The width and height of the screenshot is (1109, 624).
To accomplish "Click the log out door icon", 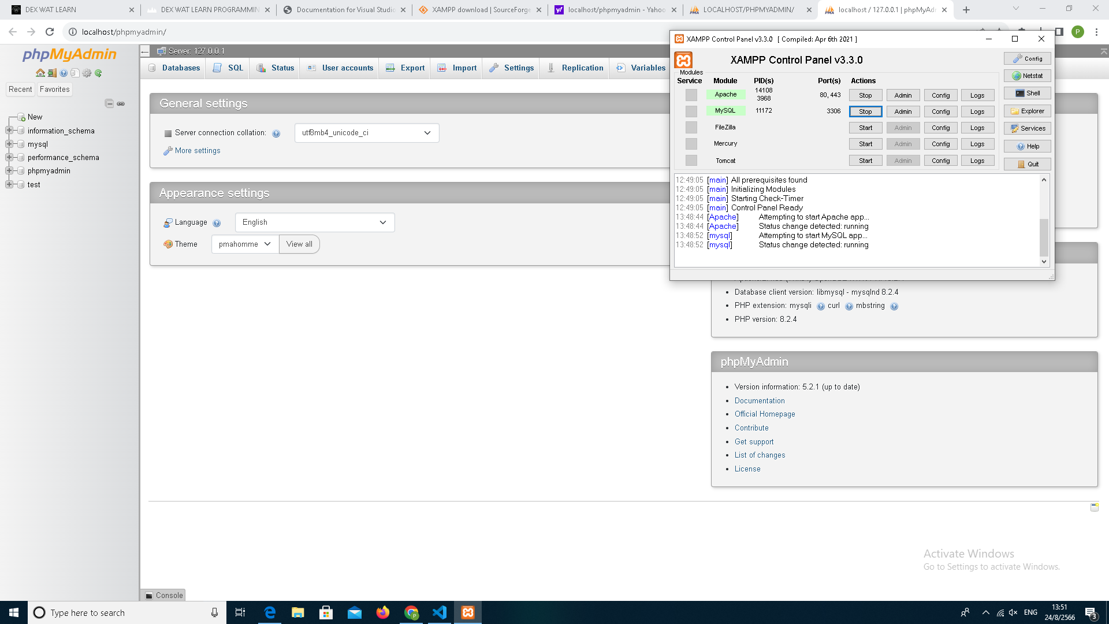I will coord(52,73).
